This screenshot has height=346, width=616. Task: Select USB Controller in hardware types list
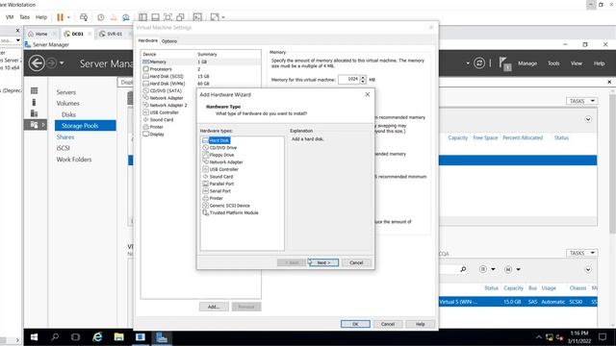coord(220,169)
